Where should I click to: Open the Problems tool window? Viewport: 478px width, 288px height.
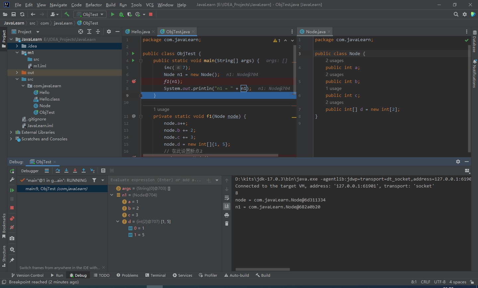(x=127, y=275)
